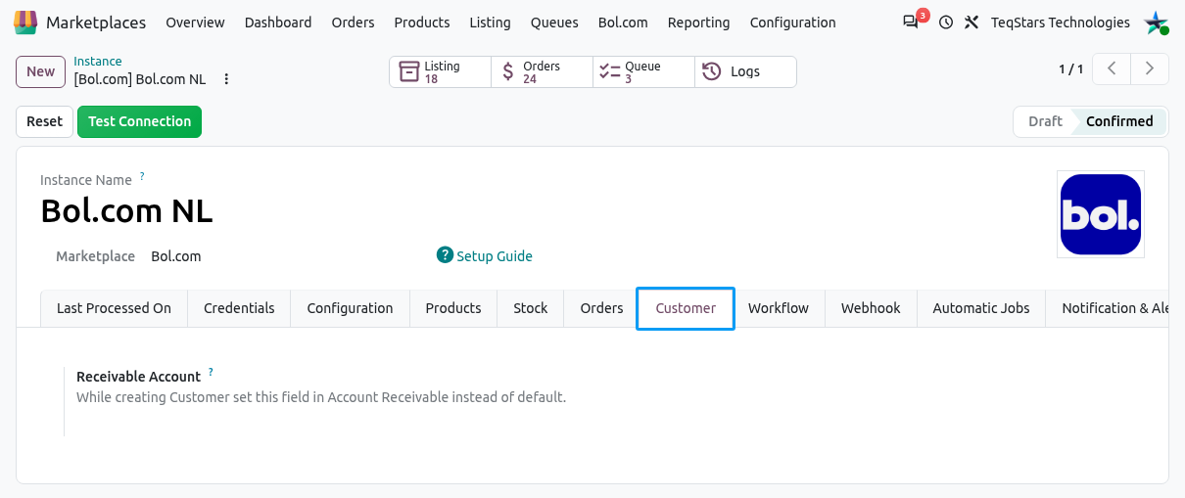This screenshot has width=1185, height=498.
Task: Click the Marketplace Bol.com value
Action: pyautogui.click(x=176, y=256)
